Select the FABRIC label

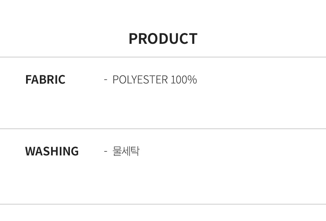(x=45, y=79)
